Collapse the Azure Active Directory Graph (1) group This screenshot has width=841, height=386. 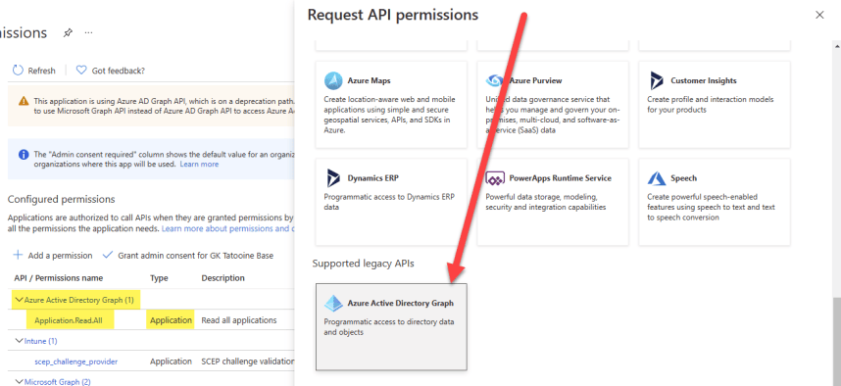pyautogui.click(x=20, y=300)
